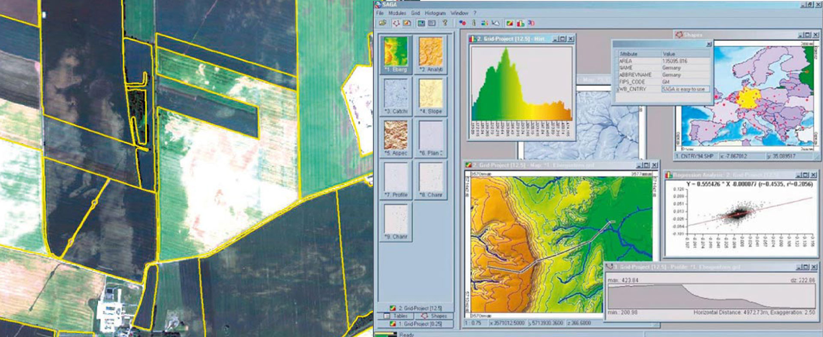Open the Histogram menu
Image resolution: width=823 pixels, height=337 pixels.
435,13
